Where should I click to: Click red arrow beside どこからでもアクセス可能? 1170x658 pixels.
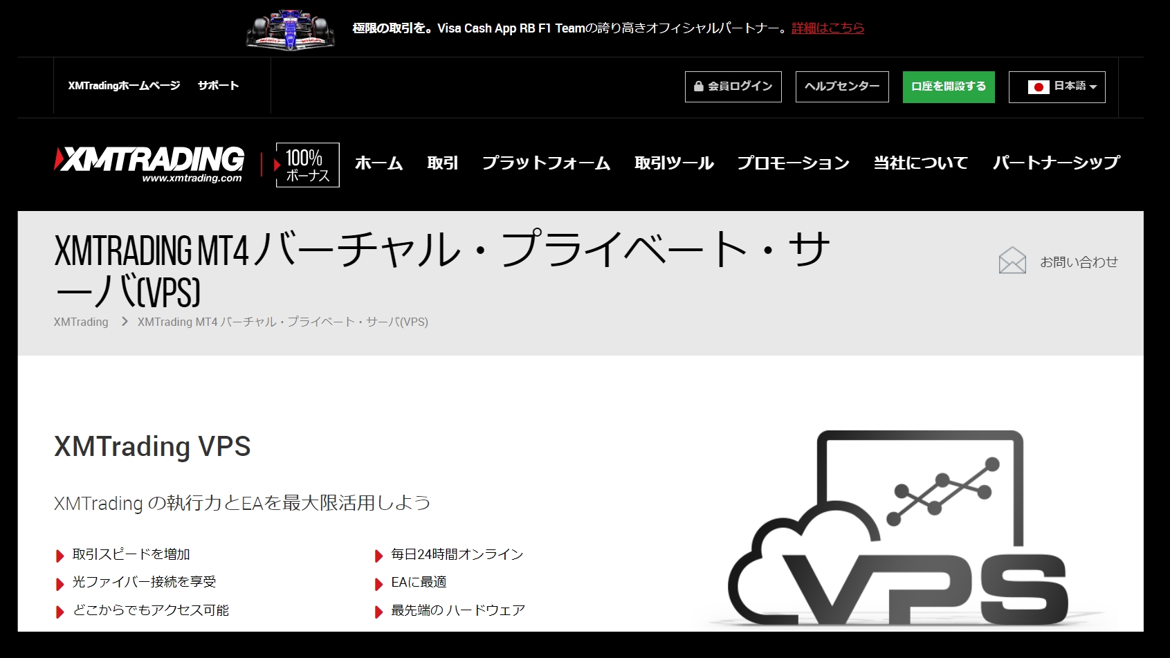click(60, 612)
